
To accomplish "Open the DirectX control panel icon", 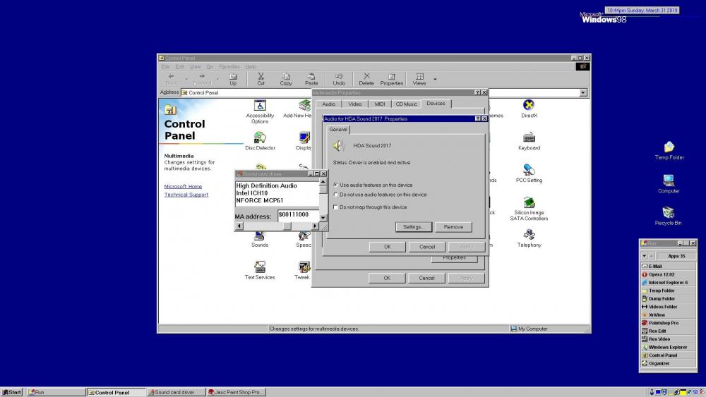I will tap(529, 107).
